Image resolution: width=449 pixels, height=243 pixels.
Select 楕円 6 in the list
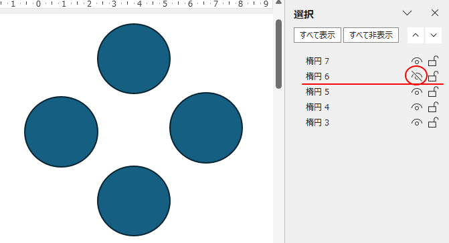click(317, 77)
